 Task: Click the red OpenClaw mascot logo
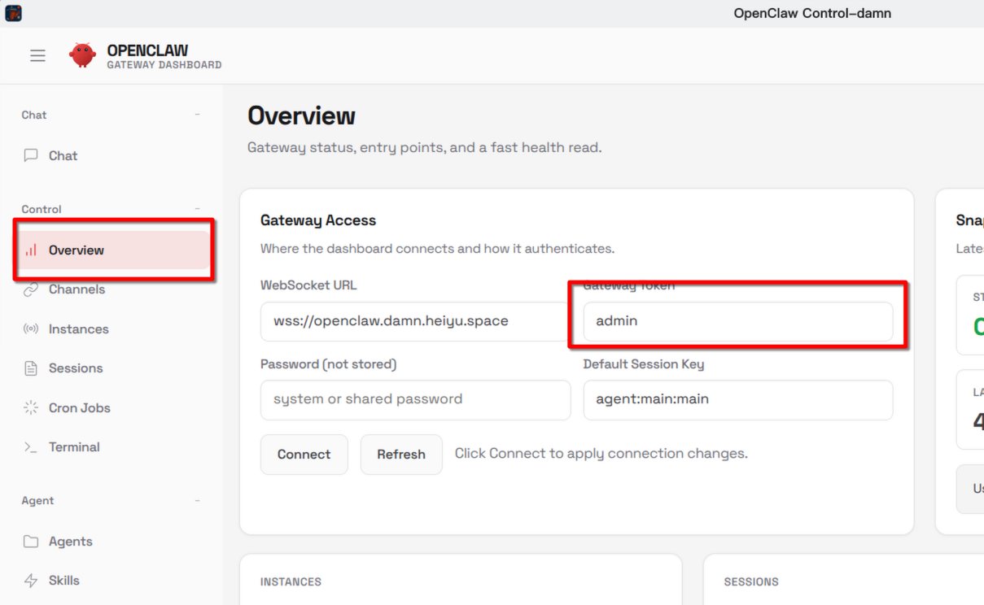(82, 55)
